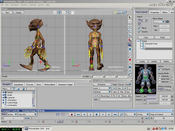Open the Animation menu
175x131 pixels.
15,5
